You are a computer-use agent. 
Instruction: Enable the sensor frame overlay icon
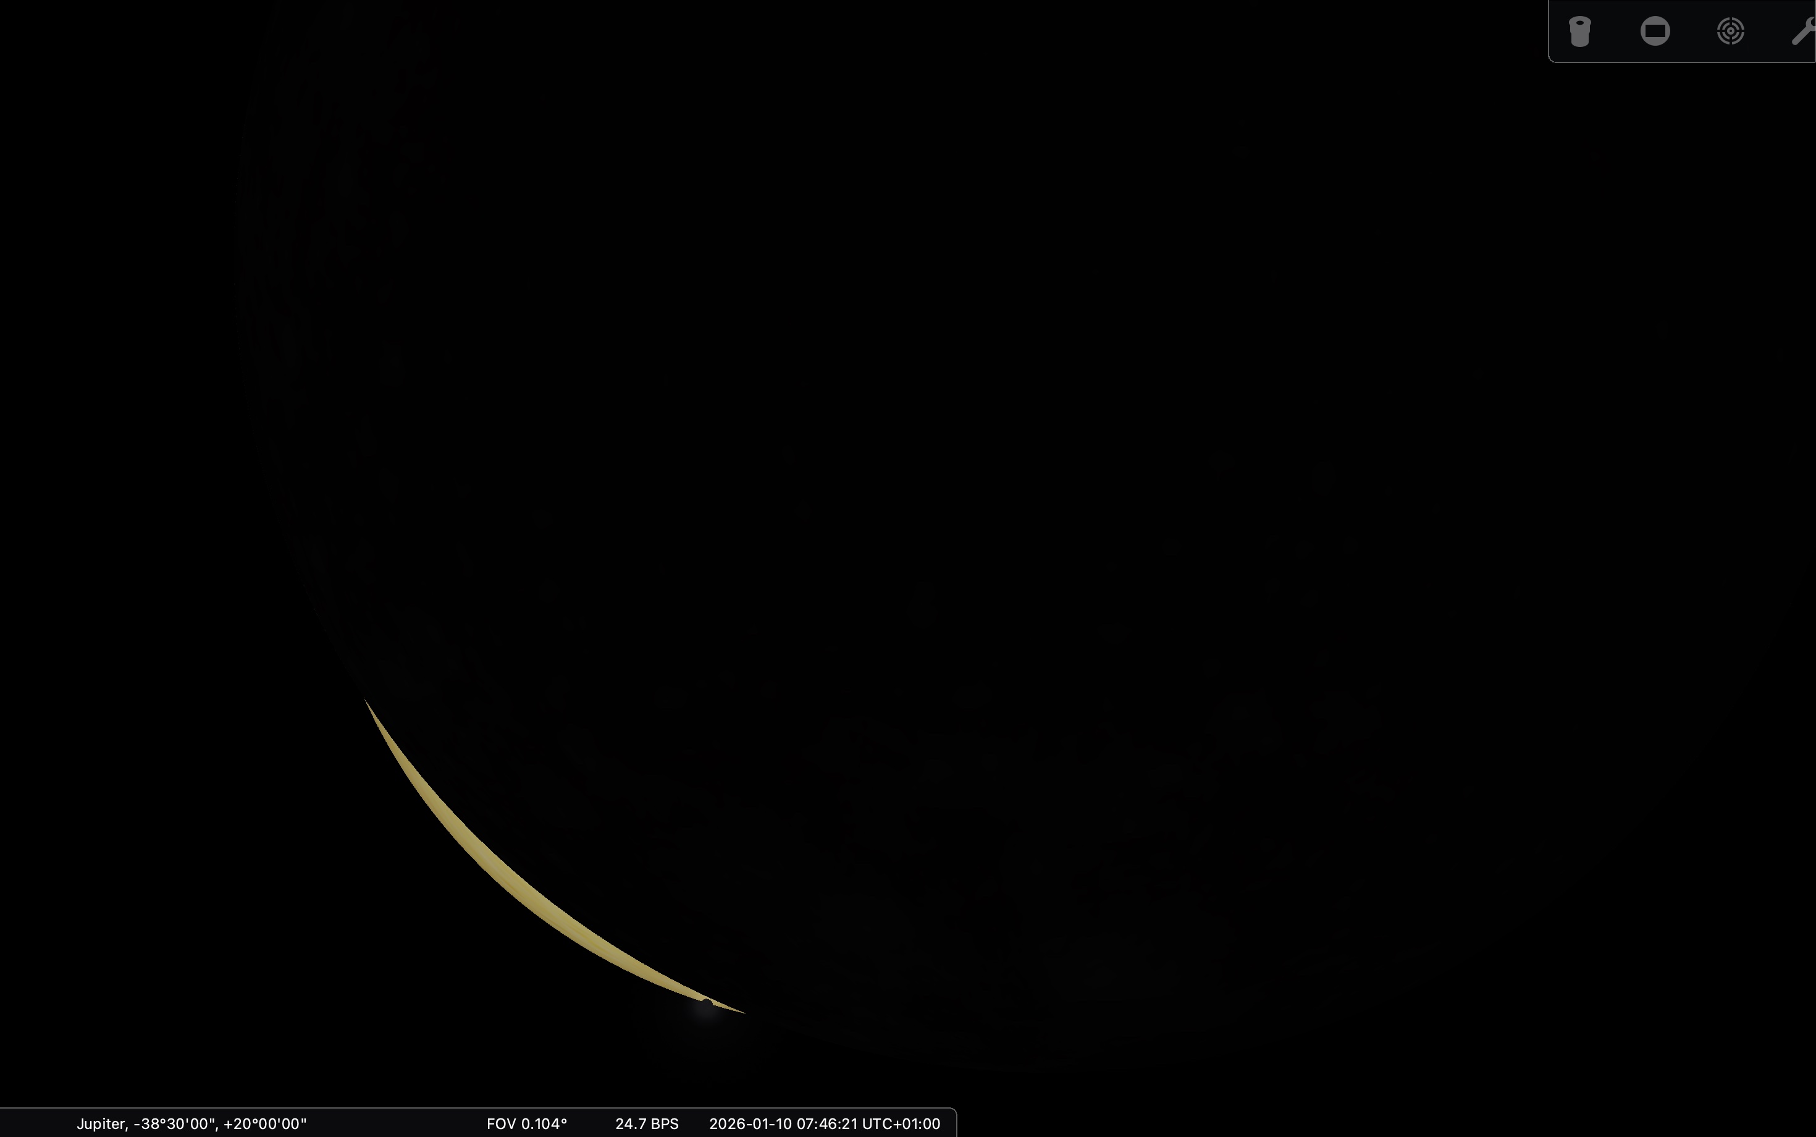pos(1655,32)
